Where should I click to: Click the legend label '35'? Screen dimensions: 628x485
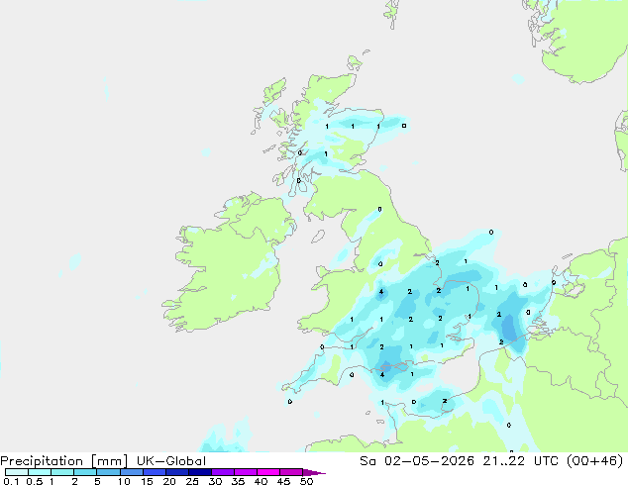pos(238,481)
